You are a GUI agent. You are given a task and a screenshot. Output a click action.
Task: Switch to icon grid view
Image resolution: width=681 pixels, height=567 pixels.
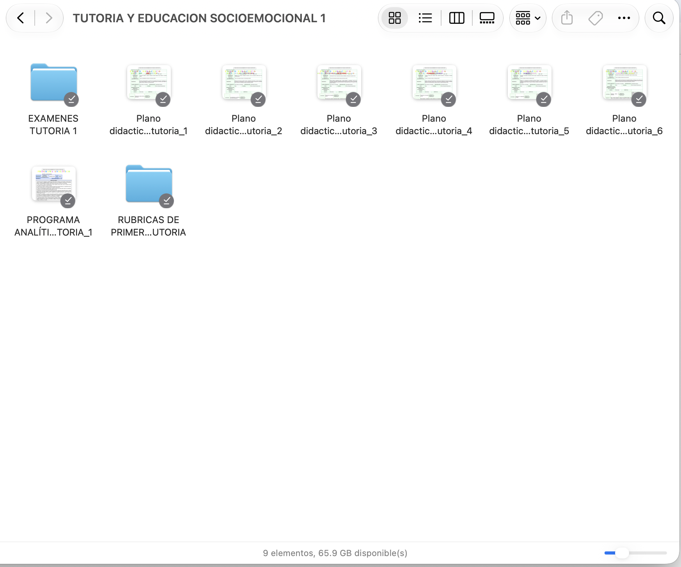click(x=395, y=18)
